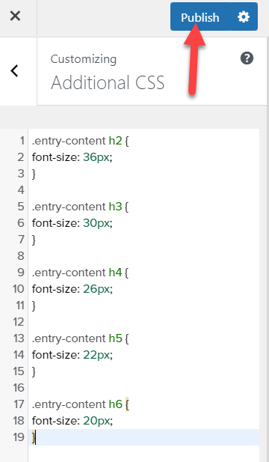269x462 pixels.
Task: Open publish settings gear icon
Action: pyautogui.click(x=244, y=16)
